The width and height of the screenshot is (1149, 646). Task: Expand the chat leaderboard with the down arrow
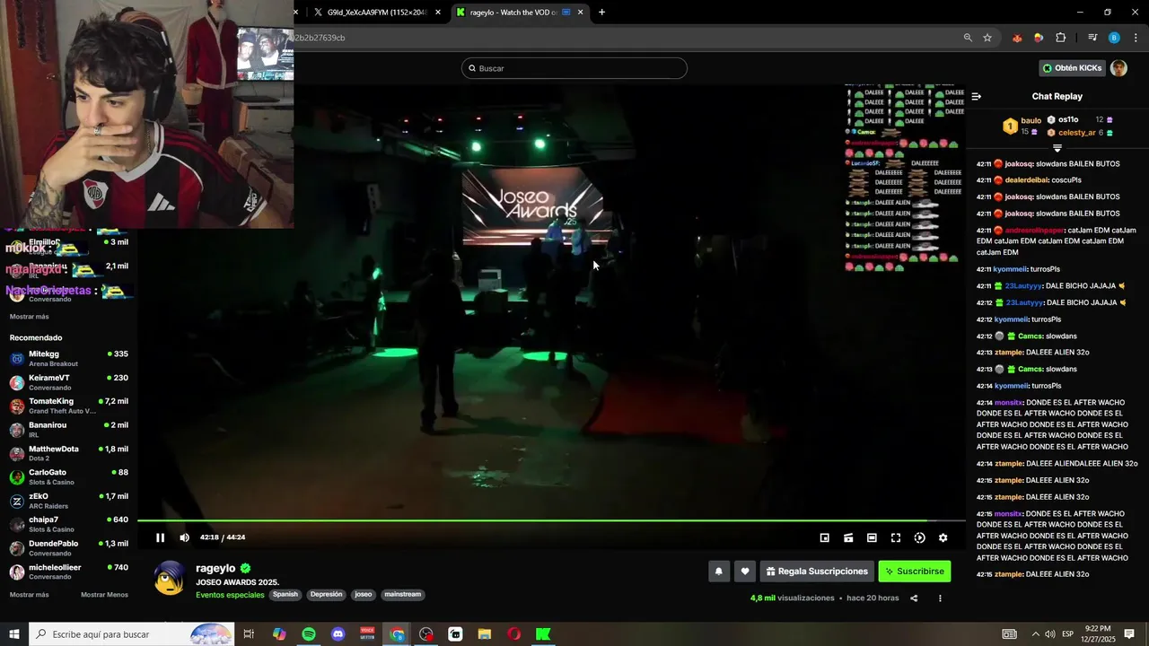(1057, 148)
